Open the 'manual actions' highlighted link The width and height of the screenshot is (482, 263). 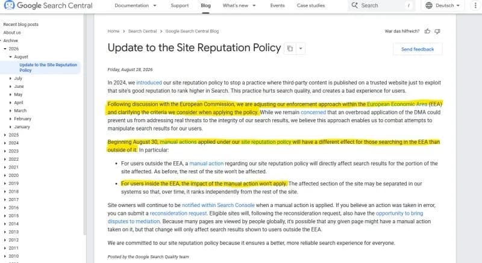(178, 142)
